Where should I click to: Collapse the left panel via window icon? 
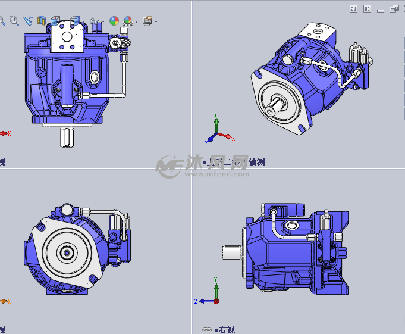pyautogui.click(x=353, y=9)
